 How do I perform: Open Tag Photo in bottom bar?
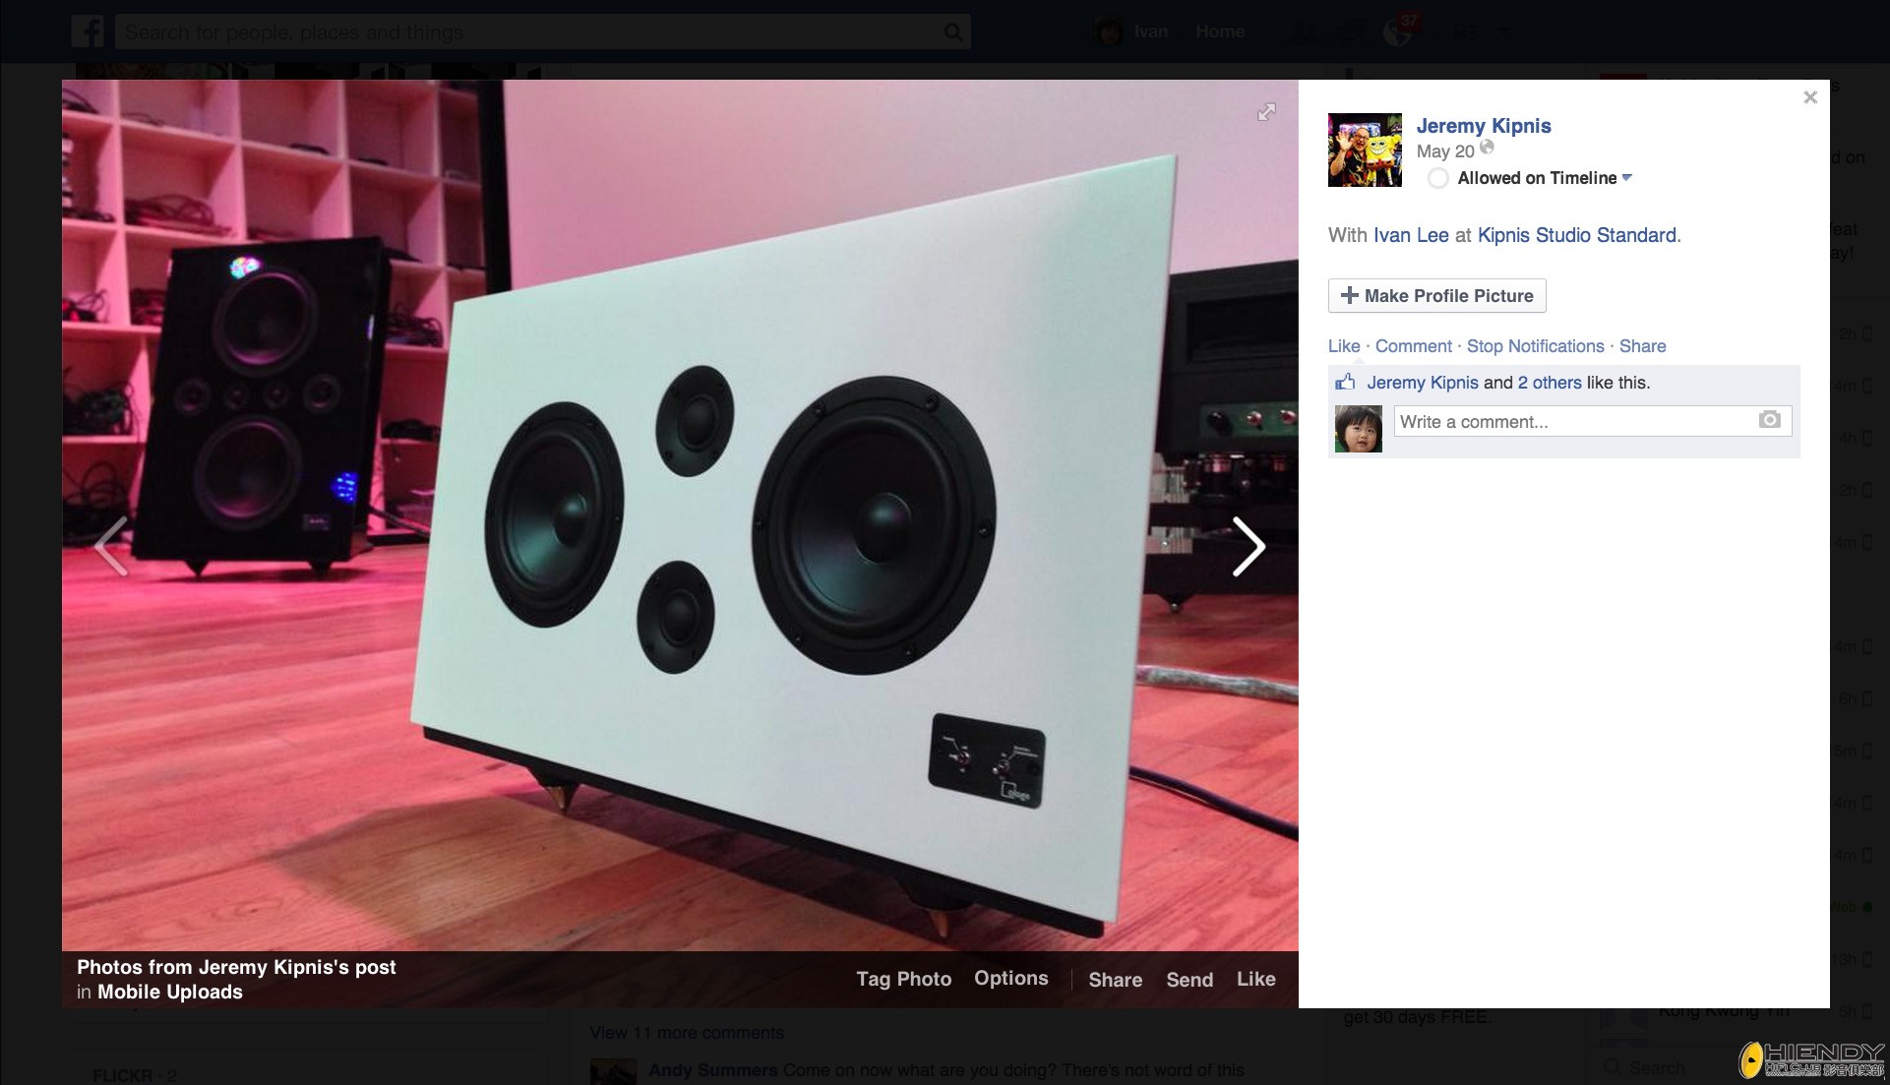point(903,979)
